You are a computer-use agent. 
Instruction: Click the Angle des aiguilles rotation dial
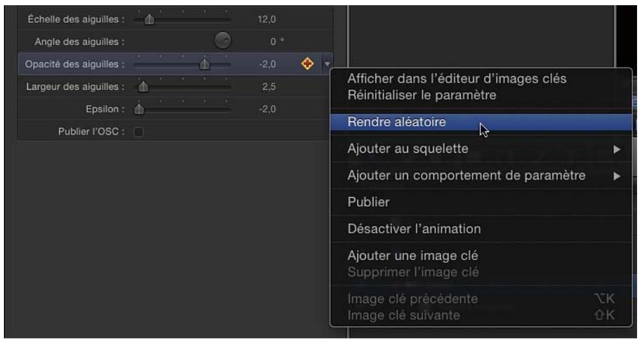coord(223,41)
